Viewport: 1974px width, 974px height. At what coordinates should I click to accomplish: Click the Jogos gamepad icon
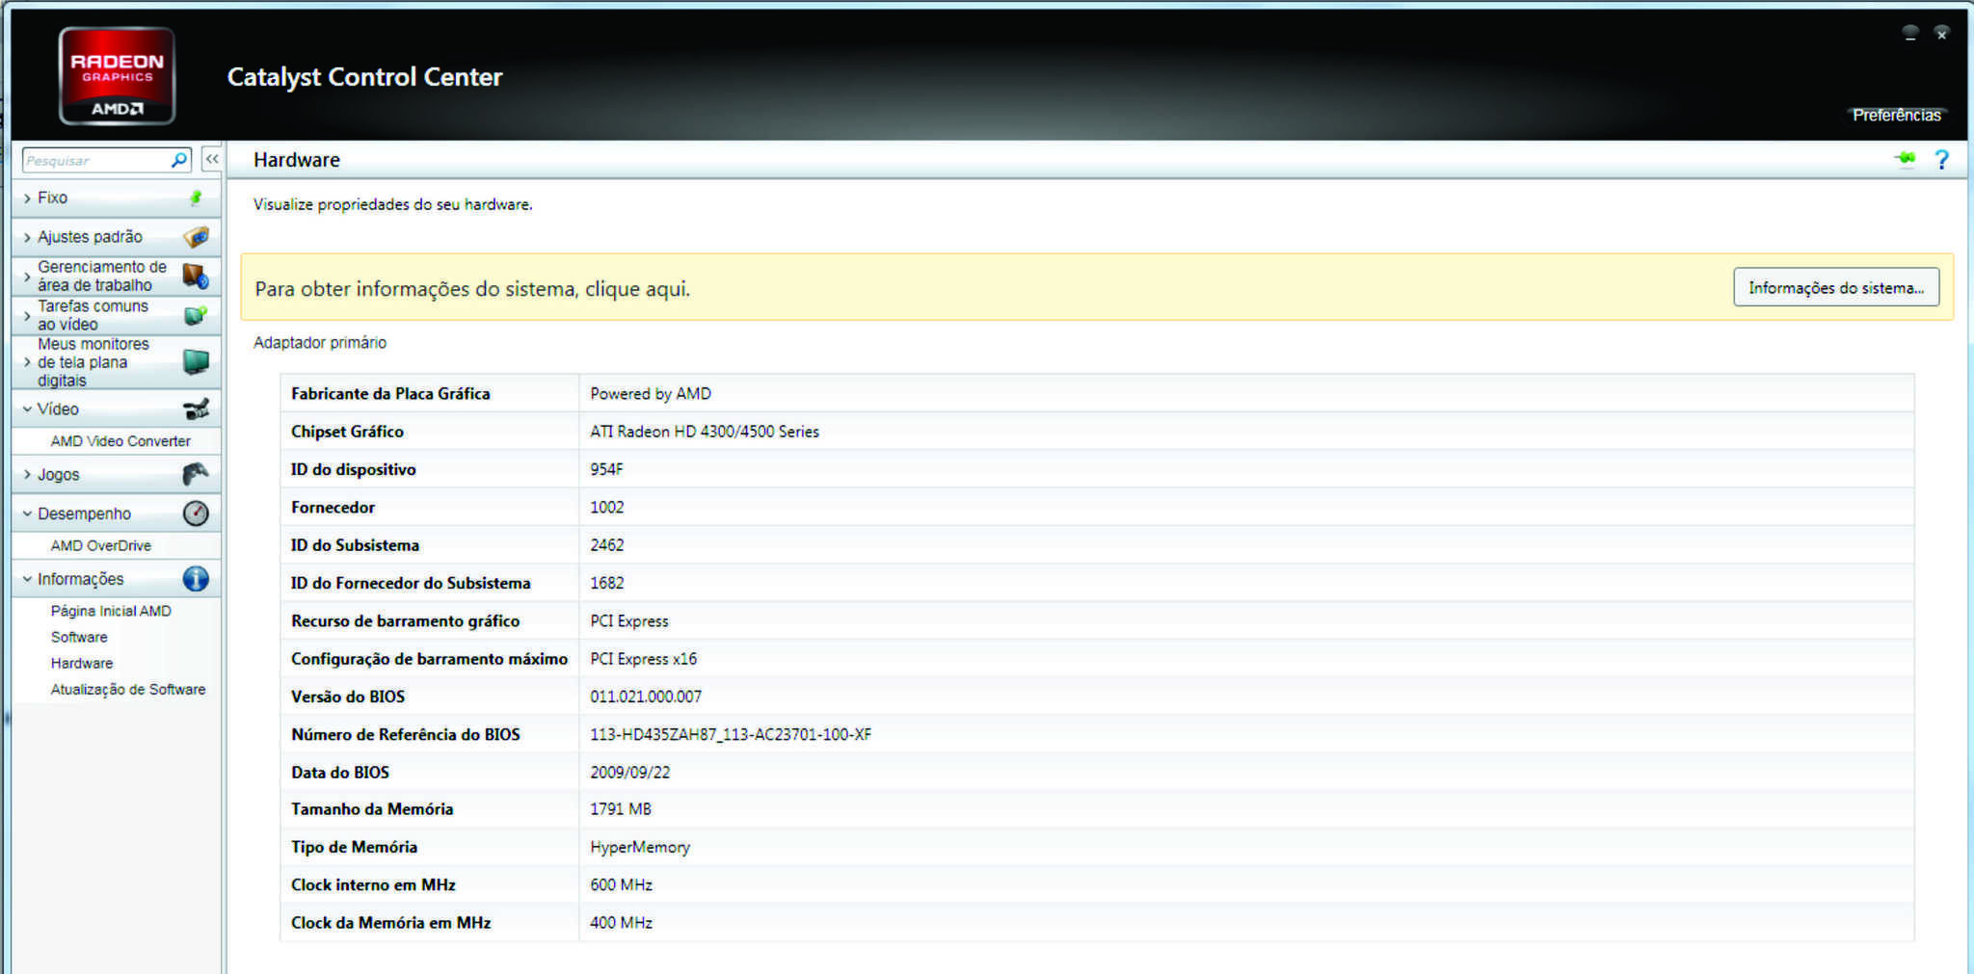(196, 474)
